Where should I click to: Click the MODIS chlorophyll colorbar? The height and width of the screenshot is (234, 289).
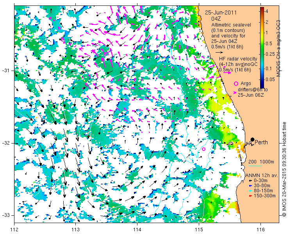(262, 48)
